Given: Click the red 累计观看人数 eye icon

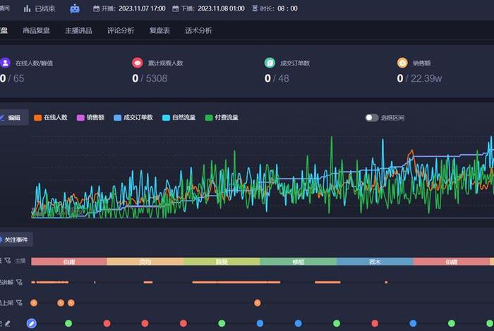Looking at the screenshot, I should [x=138, y=63].
